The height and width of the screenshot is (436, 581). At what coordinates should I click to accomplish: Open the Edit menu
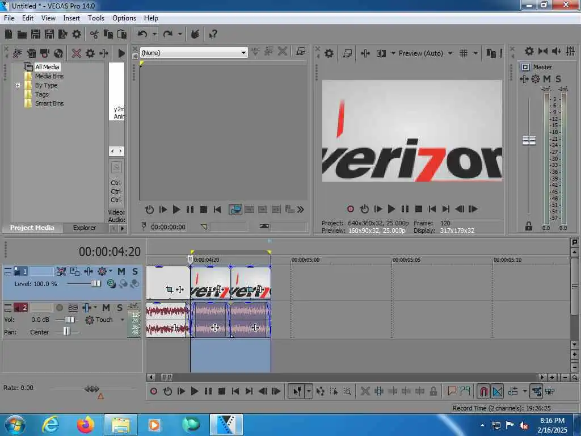pos(28,18)
